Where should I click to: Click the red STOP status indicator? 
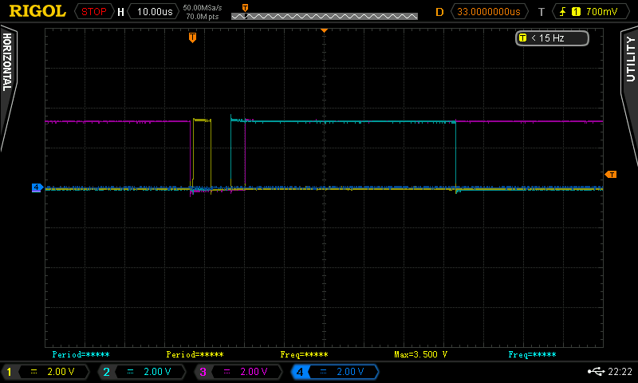coord(94,11)
